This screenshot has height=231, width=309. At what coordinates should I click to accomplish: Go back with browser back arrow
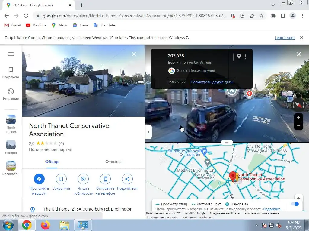tap(7, 16)
